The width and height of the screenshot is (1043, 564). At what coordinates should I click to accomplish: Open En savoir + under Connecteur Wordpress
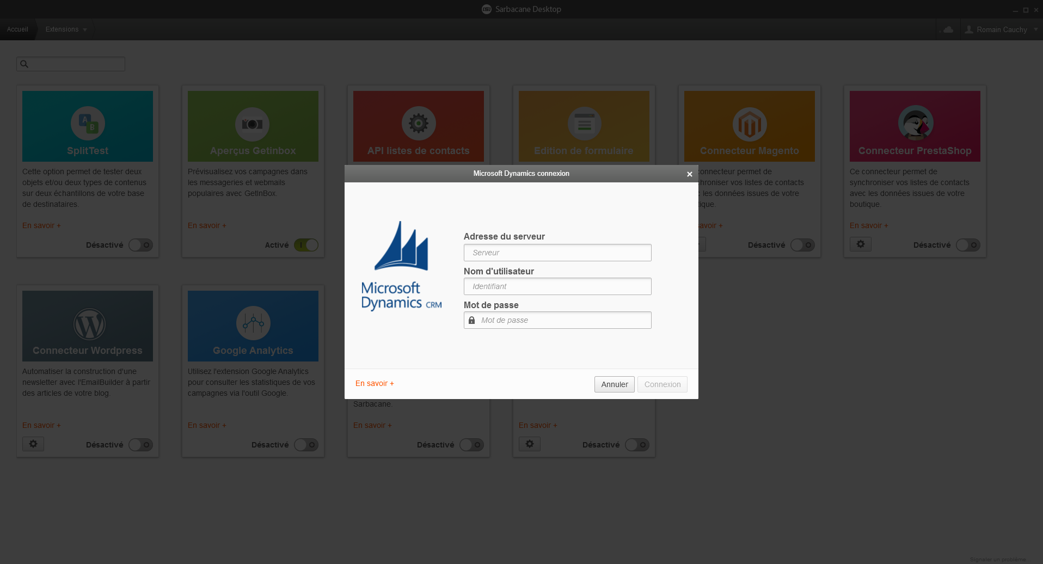pos(41,425)
